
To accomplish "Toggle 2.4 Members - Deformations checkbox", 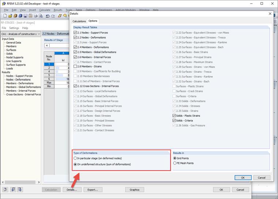I will (75, 47).
